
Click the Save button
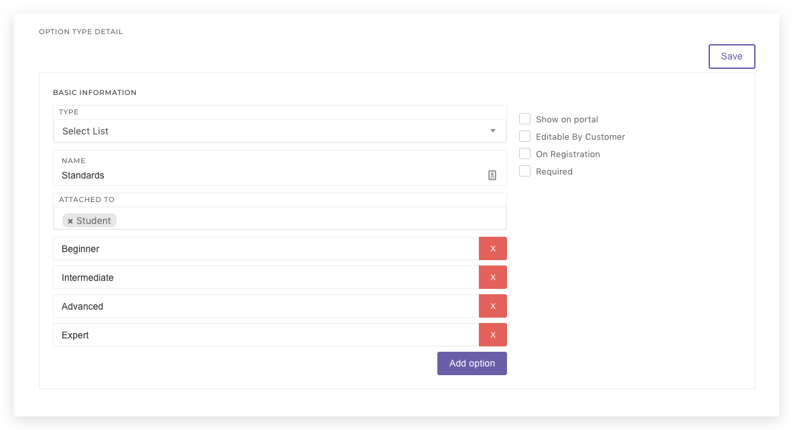click(x=731, y=57)
